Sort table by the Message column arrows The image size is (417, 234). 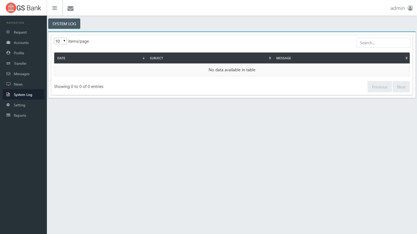[406, 58]
